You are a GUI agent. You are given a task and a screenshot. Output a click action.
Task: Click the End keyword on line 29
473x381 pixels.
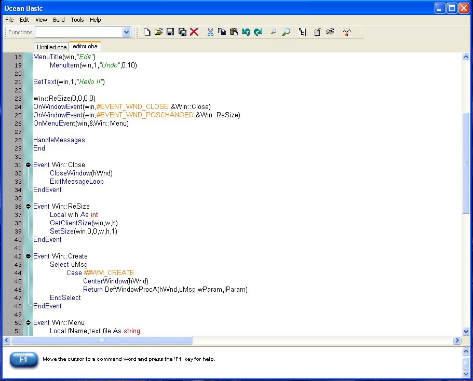(39, 148)
